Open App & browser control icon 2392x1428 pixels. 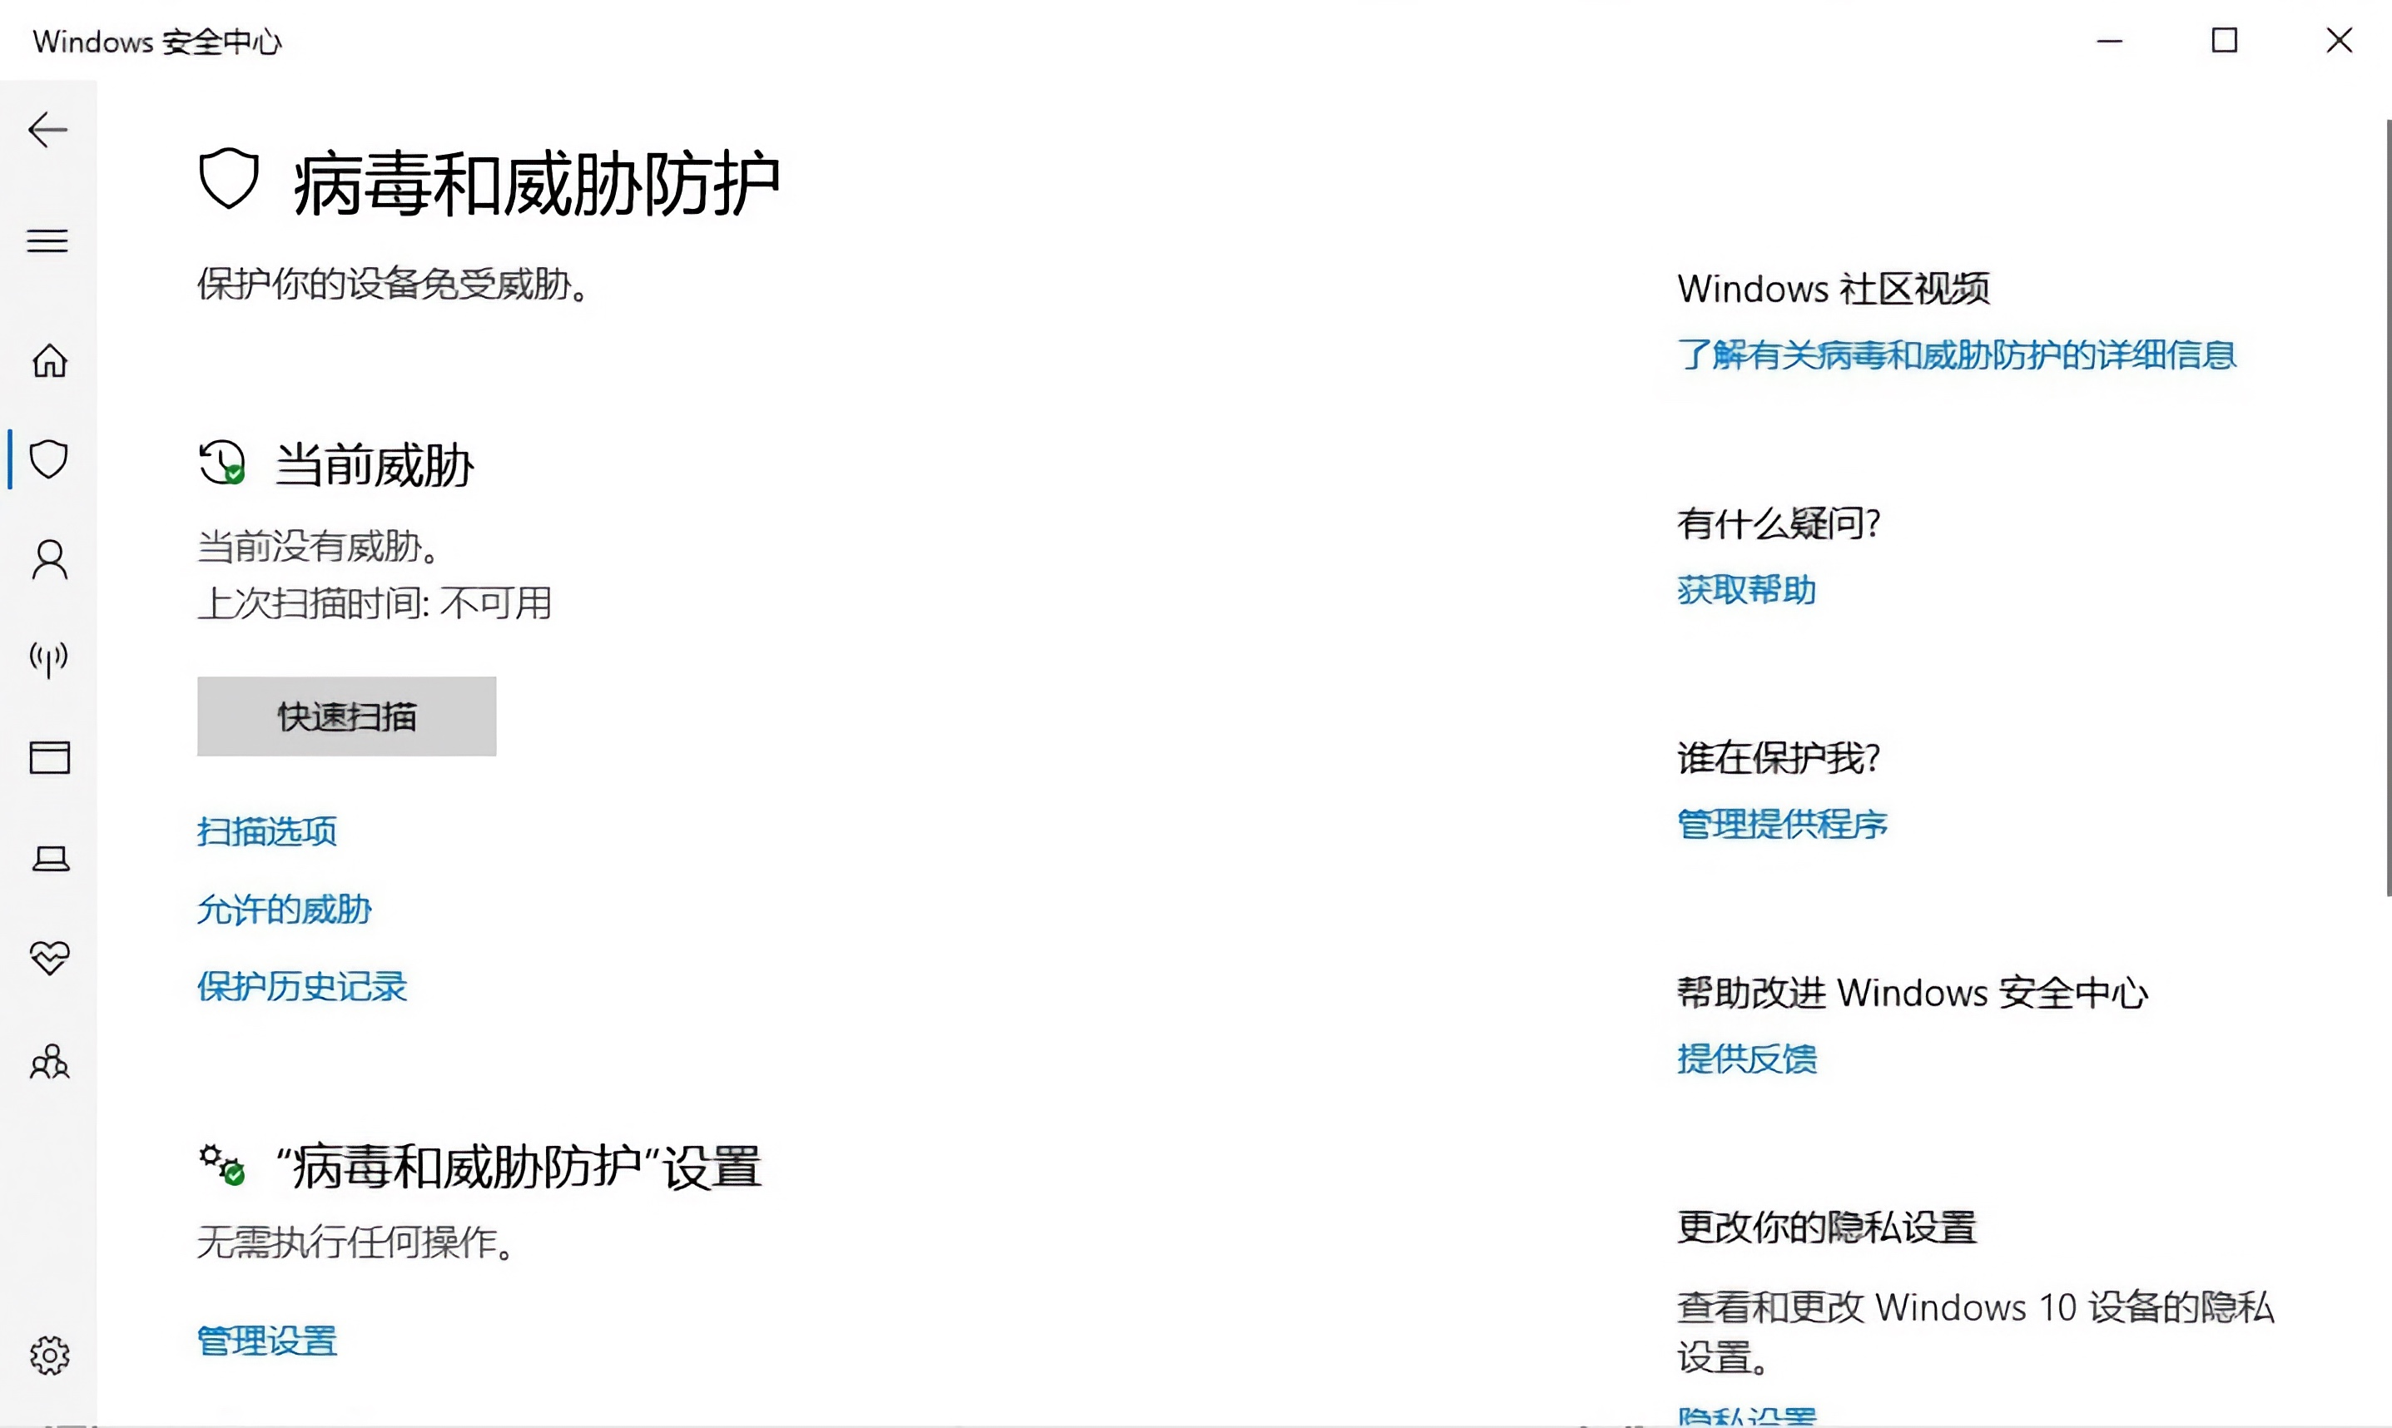coord(48,757)
